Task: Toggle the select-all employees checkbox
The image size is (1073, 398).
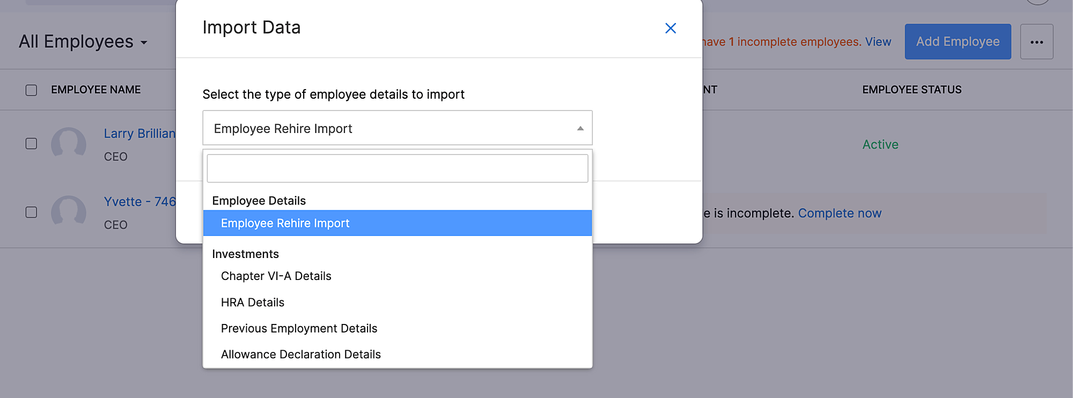Action: 32,90
